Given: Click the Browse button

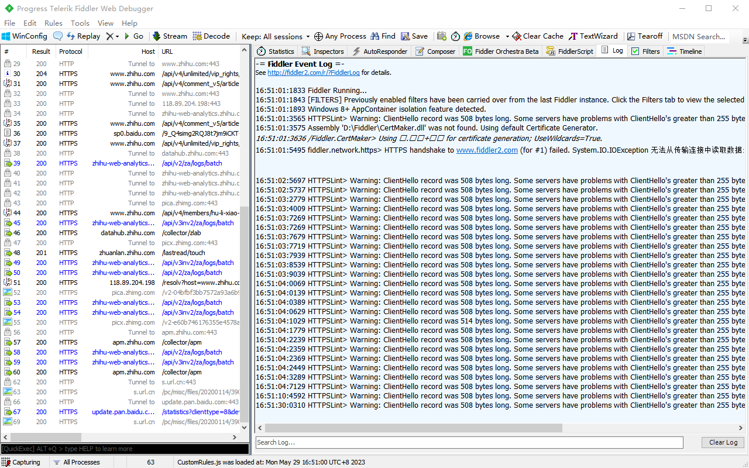Looking at the screenshot, I should click(x=482, y=36).
